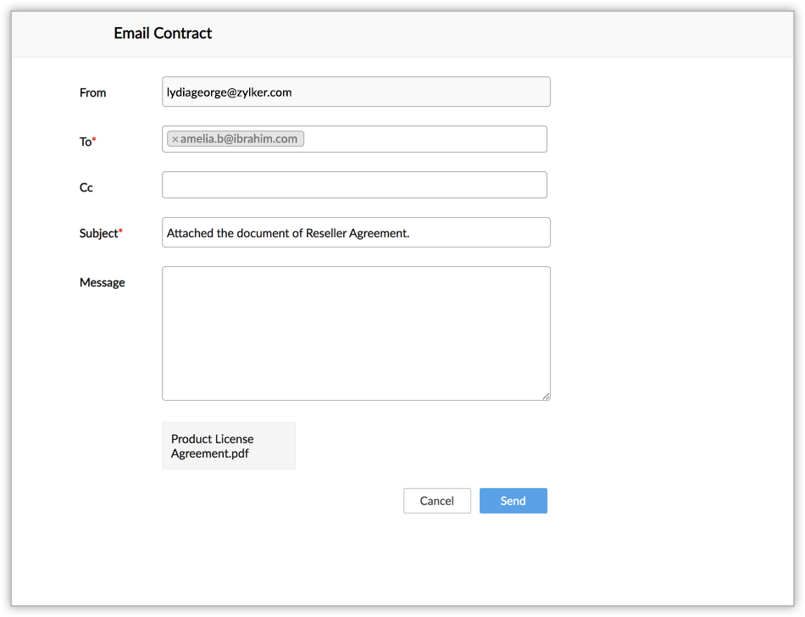805x617 pixels.
Task: Click the To field label
Action: tap(85, 142)
